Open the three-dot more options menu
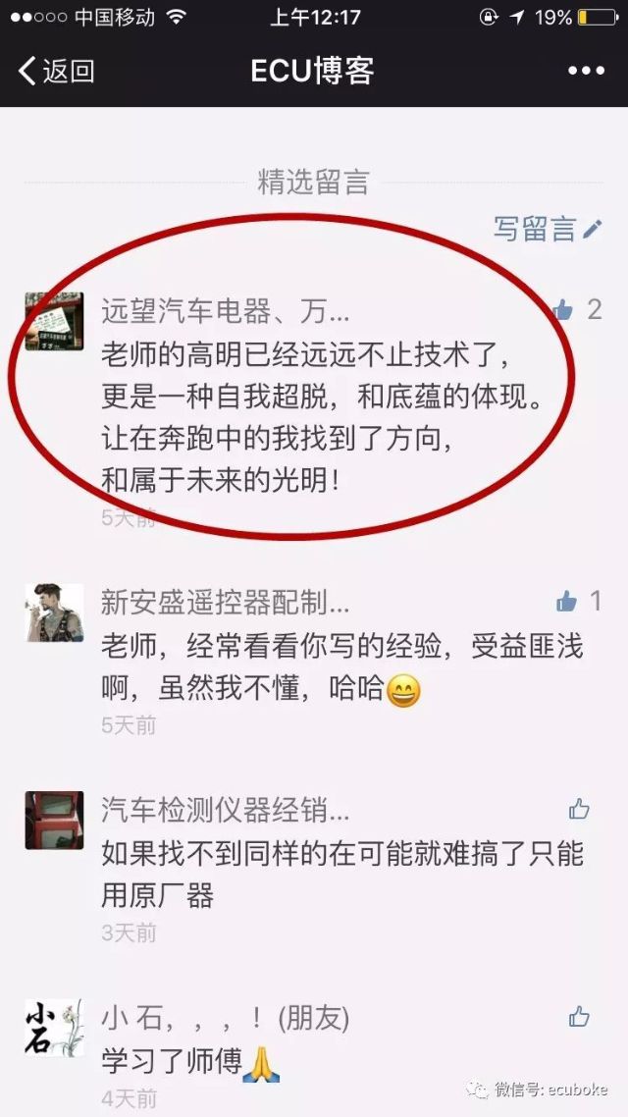This screenshot has height=1117, width=628. tap(586, 71)
